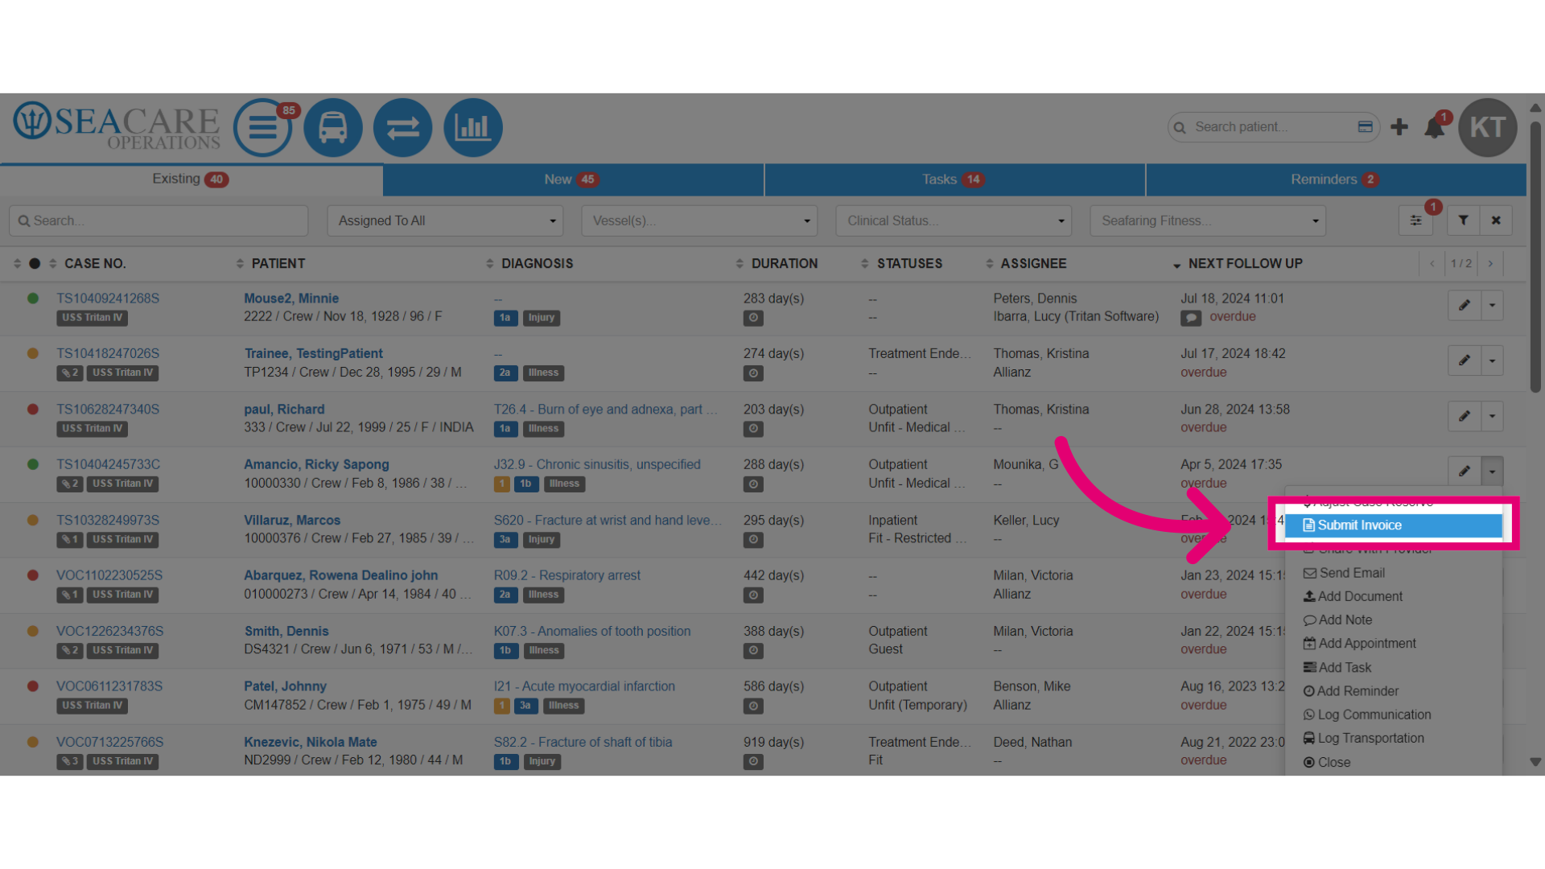
Task: Select Log Transportation menu item
Action: 1394,739
